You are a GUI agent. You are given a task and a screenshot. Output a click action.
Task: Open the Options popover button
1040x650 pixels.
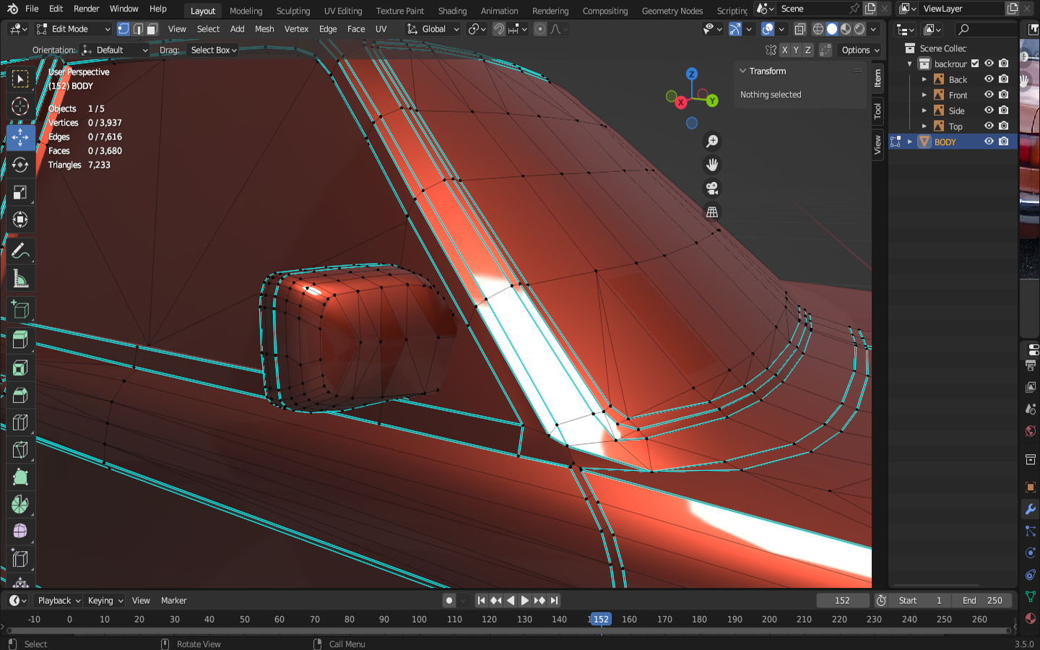click(x=860, y=50)
